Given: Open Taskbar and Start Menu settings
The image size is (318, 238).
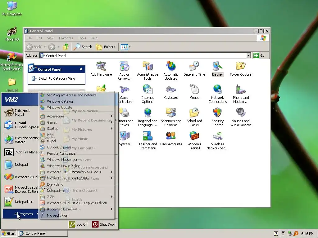Looking at the screenshot, I should (x=148, y=141).
